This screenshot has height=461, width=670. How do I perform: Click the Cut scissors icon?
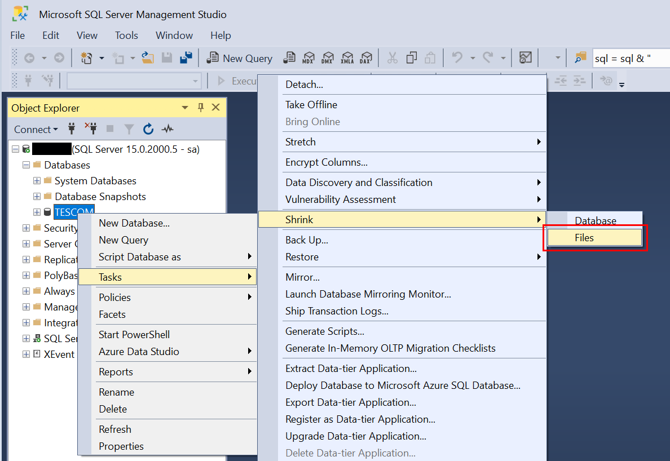[x=393, y=58]
